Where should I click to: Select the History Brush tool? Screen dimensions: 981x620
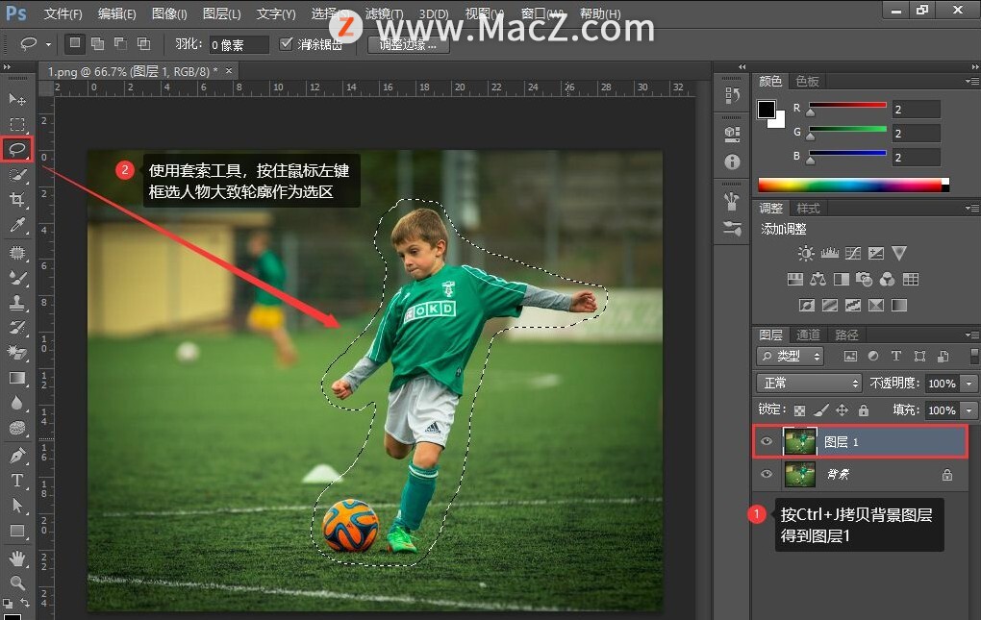17,328
